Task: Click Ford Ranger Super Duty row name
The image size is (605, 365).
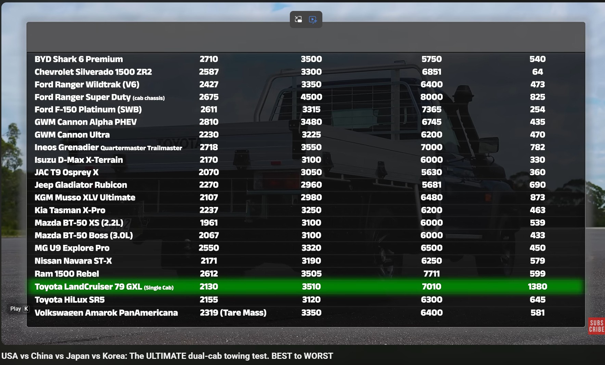Action: [100, 97]
